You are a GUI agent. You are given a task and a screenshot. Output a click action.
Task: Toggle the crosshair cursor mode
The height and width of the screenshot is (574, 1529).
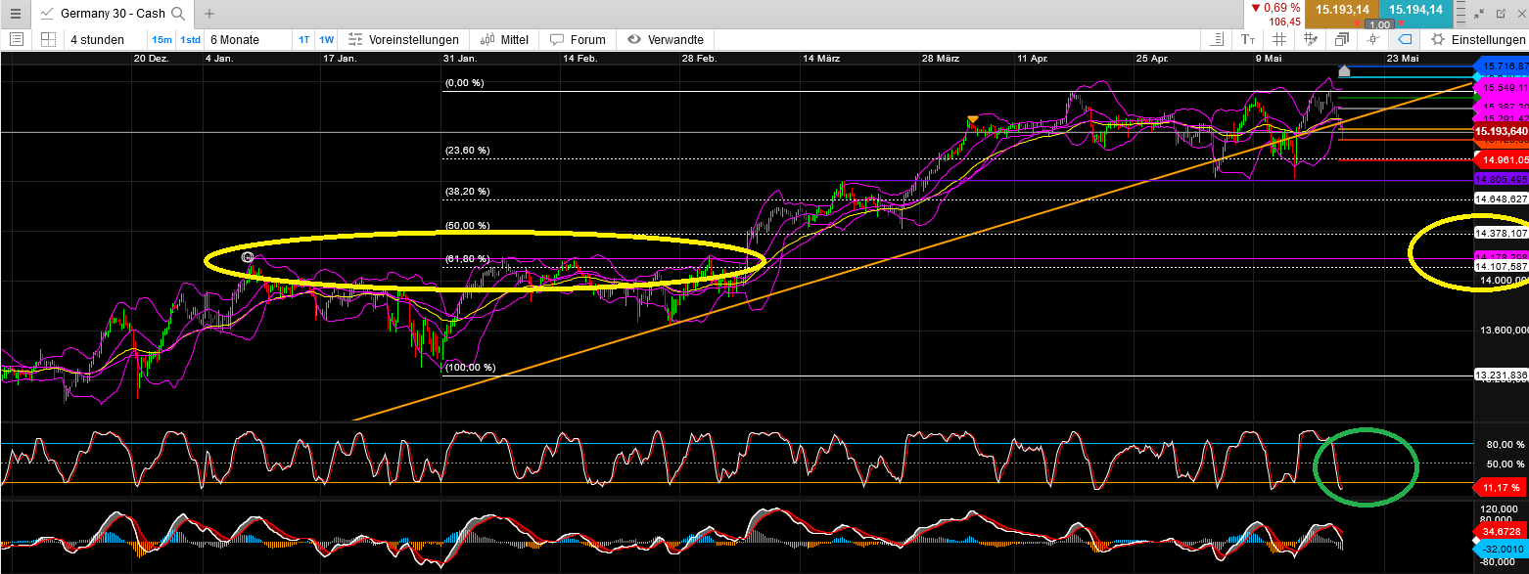1373,40
